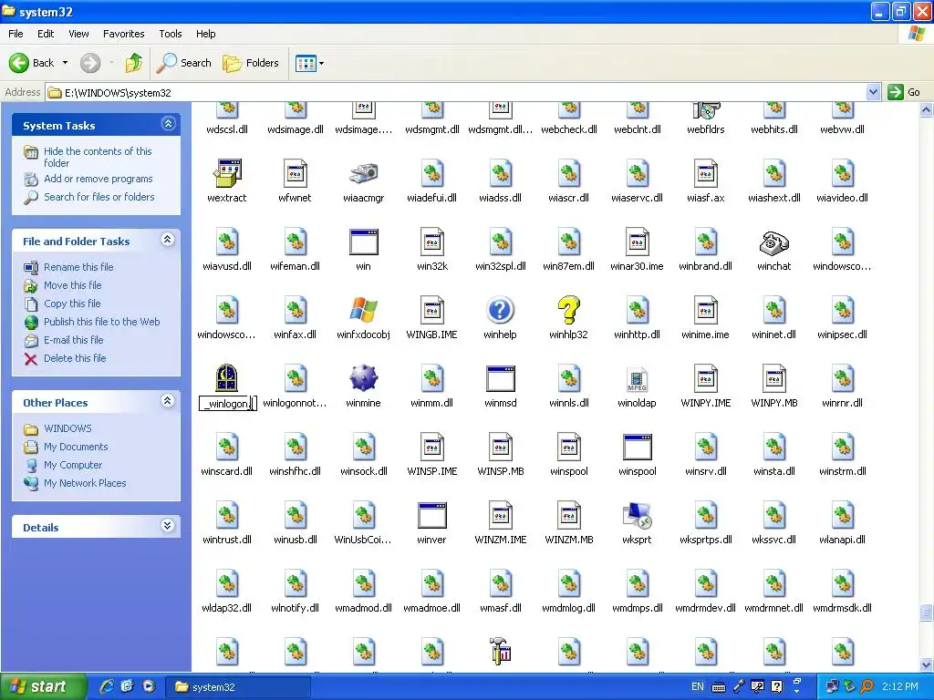Open the File menu

[x=16, y=34]
